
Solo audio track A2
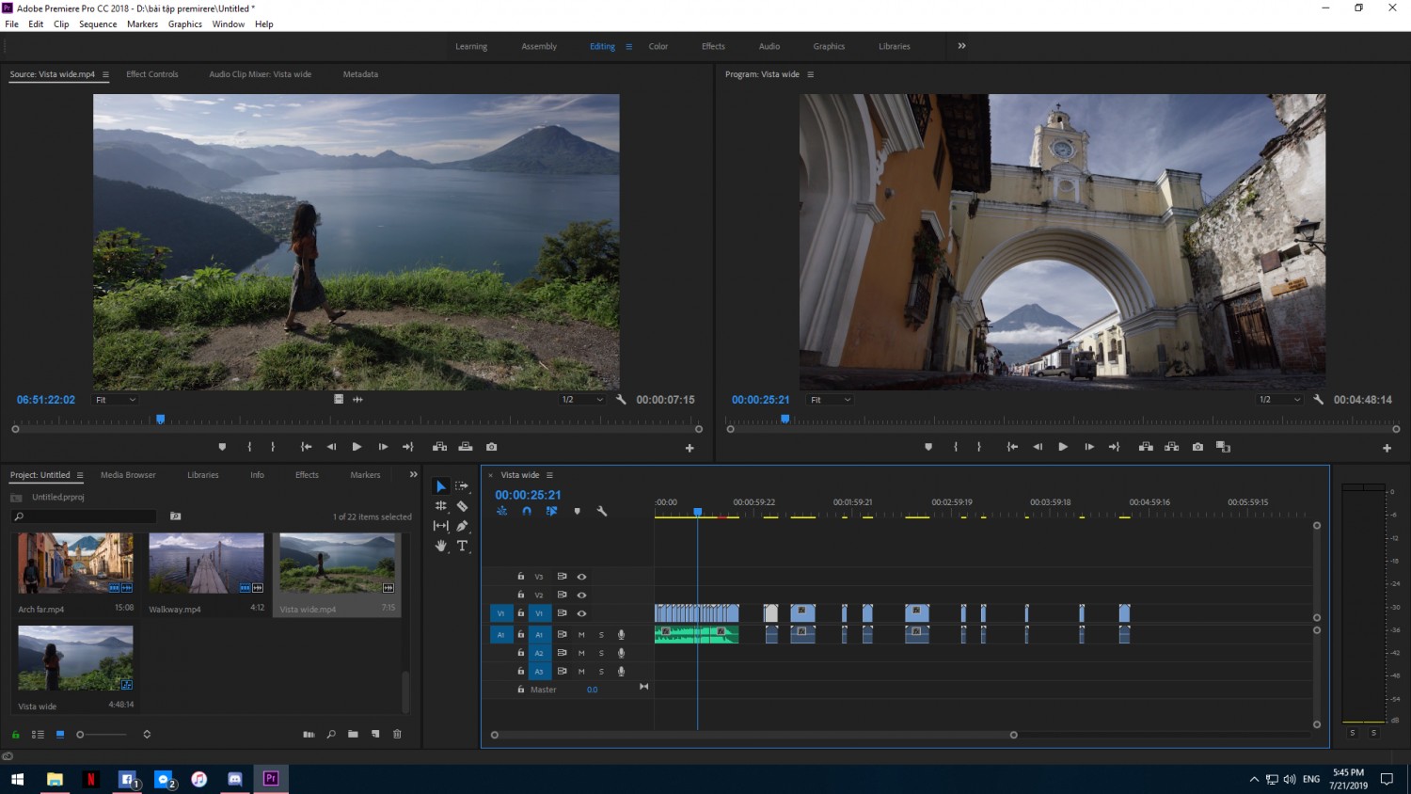[601, 653]
